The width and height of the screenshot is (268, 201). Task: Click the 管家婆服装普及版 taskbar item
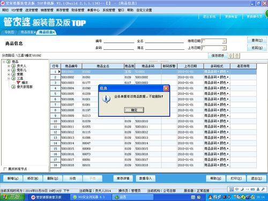pyautogui.click(x=48, y=197)
